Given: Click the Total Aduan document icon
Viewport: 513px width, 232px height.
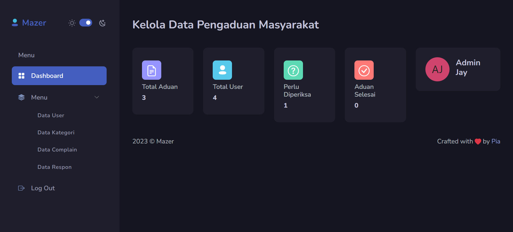Looking at the screenshot, I should [x=152, y=70].
